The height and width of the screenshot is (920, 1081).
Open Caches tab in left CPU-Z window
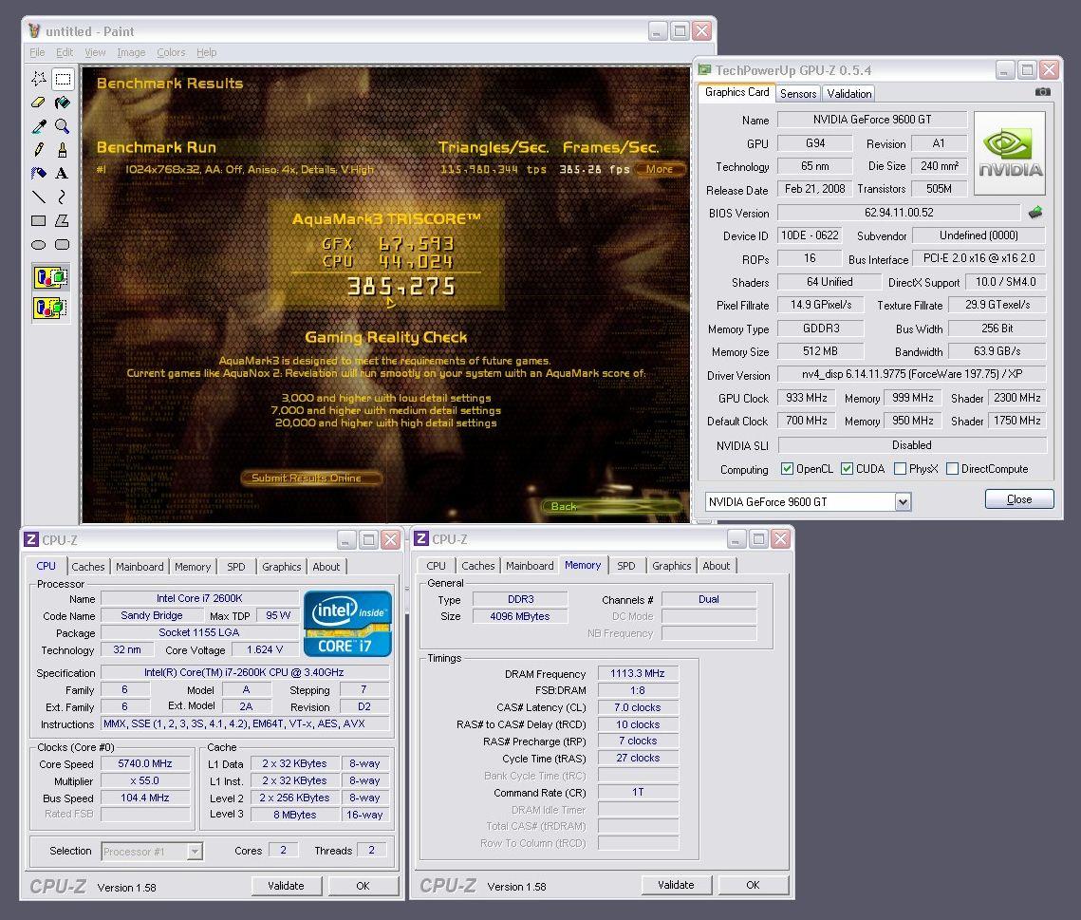pos(88,567)
